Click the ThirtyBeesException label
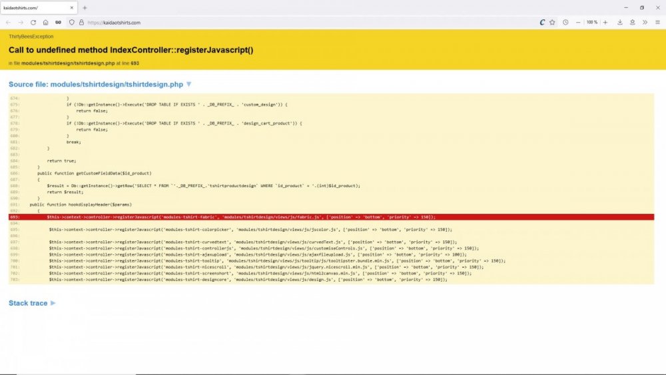The image size is (666, 375). click(x=31, y=37)
